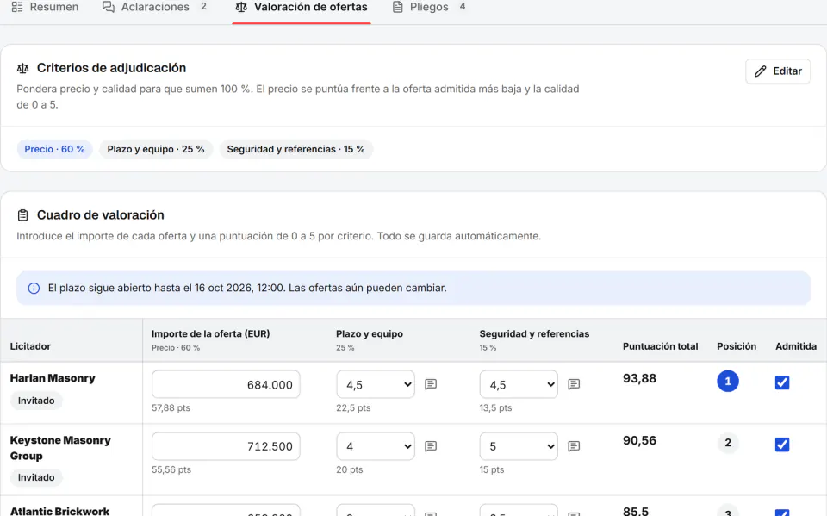The width and height of the screenshot is (827, 516).
Task: Click the scales icon beside Criterios de adjudicación
Action: (22, 68)
